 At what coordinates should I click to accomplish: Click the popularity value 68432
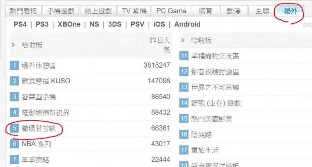pos(161,112)
